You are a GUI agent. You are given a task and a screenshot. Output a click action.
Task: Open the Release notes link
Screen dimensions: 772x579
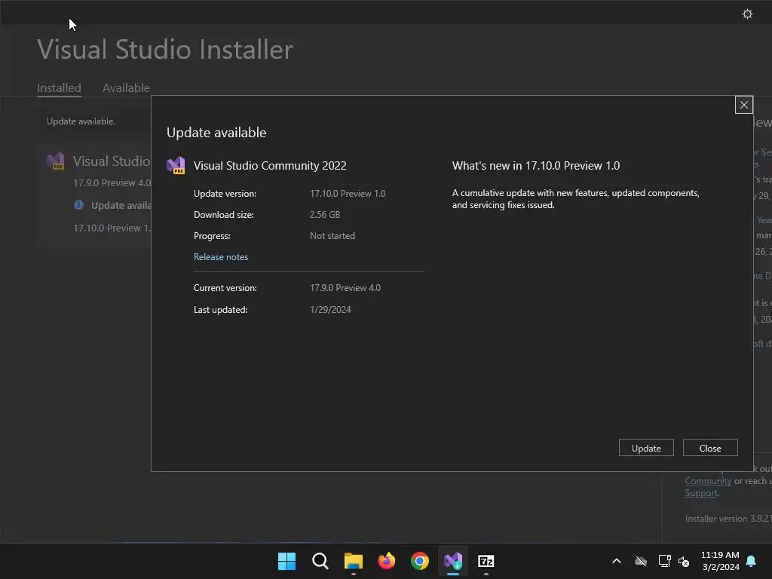coord(221,257)
